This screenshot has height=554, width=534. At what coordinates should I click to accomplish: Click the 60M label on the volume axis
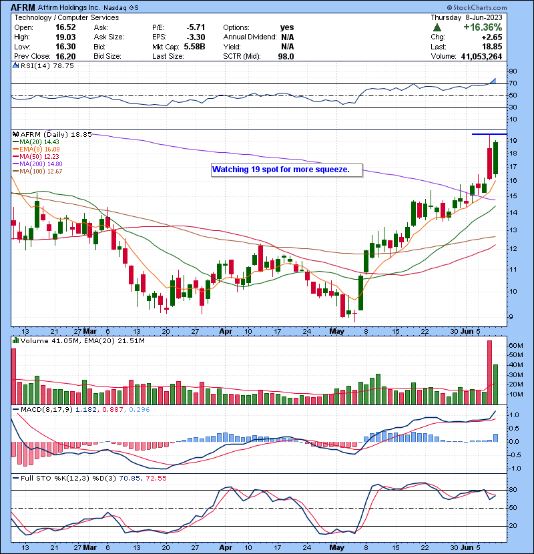pyautogui.click(x=515, y=346)
